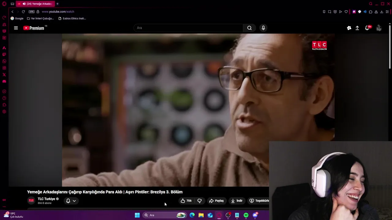392x220 pixels.
Task: Open the blue sound waves extension
Action: [x=365, y=12]
